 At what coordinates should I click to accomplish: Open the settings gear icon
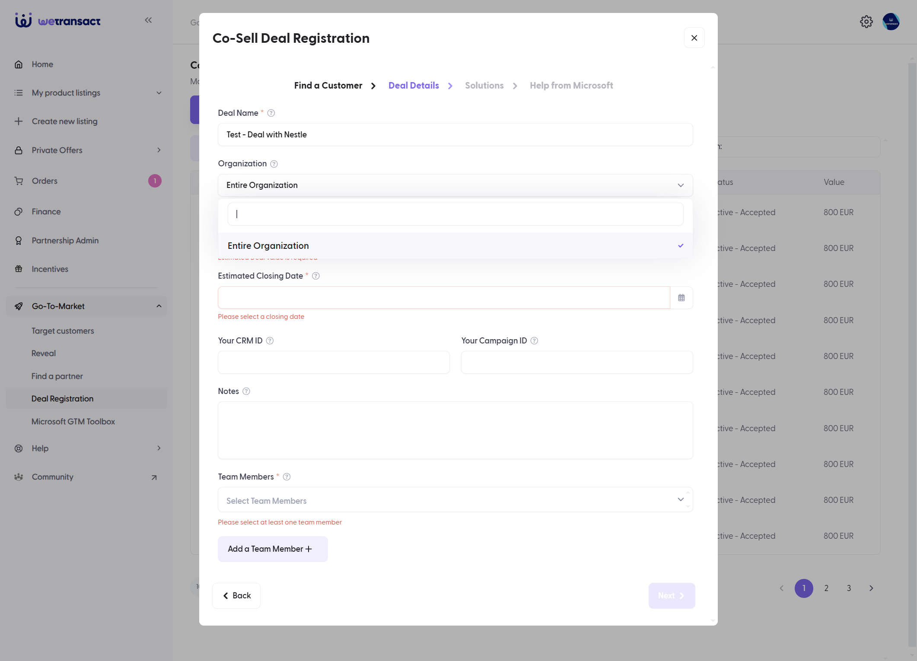tap(866, 22)
